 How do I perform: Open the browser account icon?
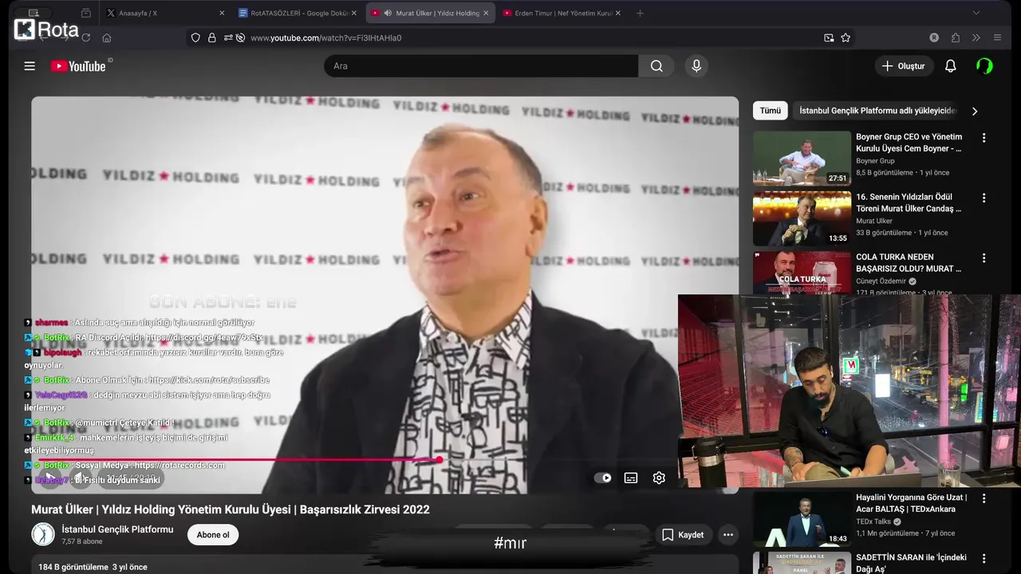(x=934, y=37)
